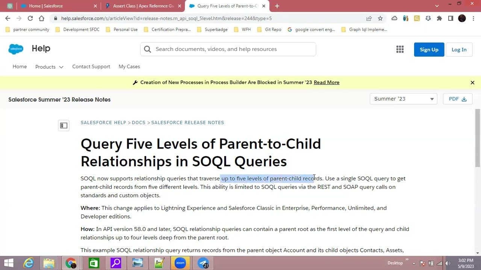Click the browser back arrow
This screenshot has width=481, height=270.
tap(8, 18)
